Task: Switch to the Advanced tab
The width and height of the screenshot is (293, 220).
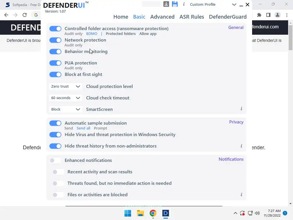Action: (162, 17)
